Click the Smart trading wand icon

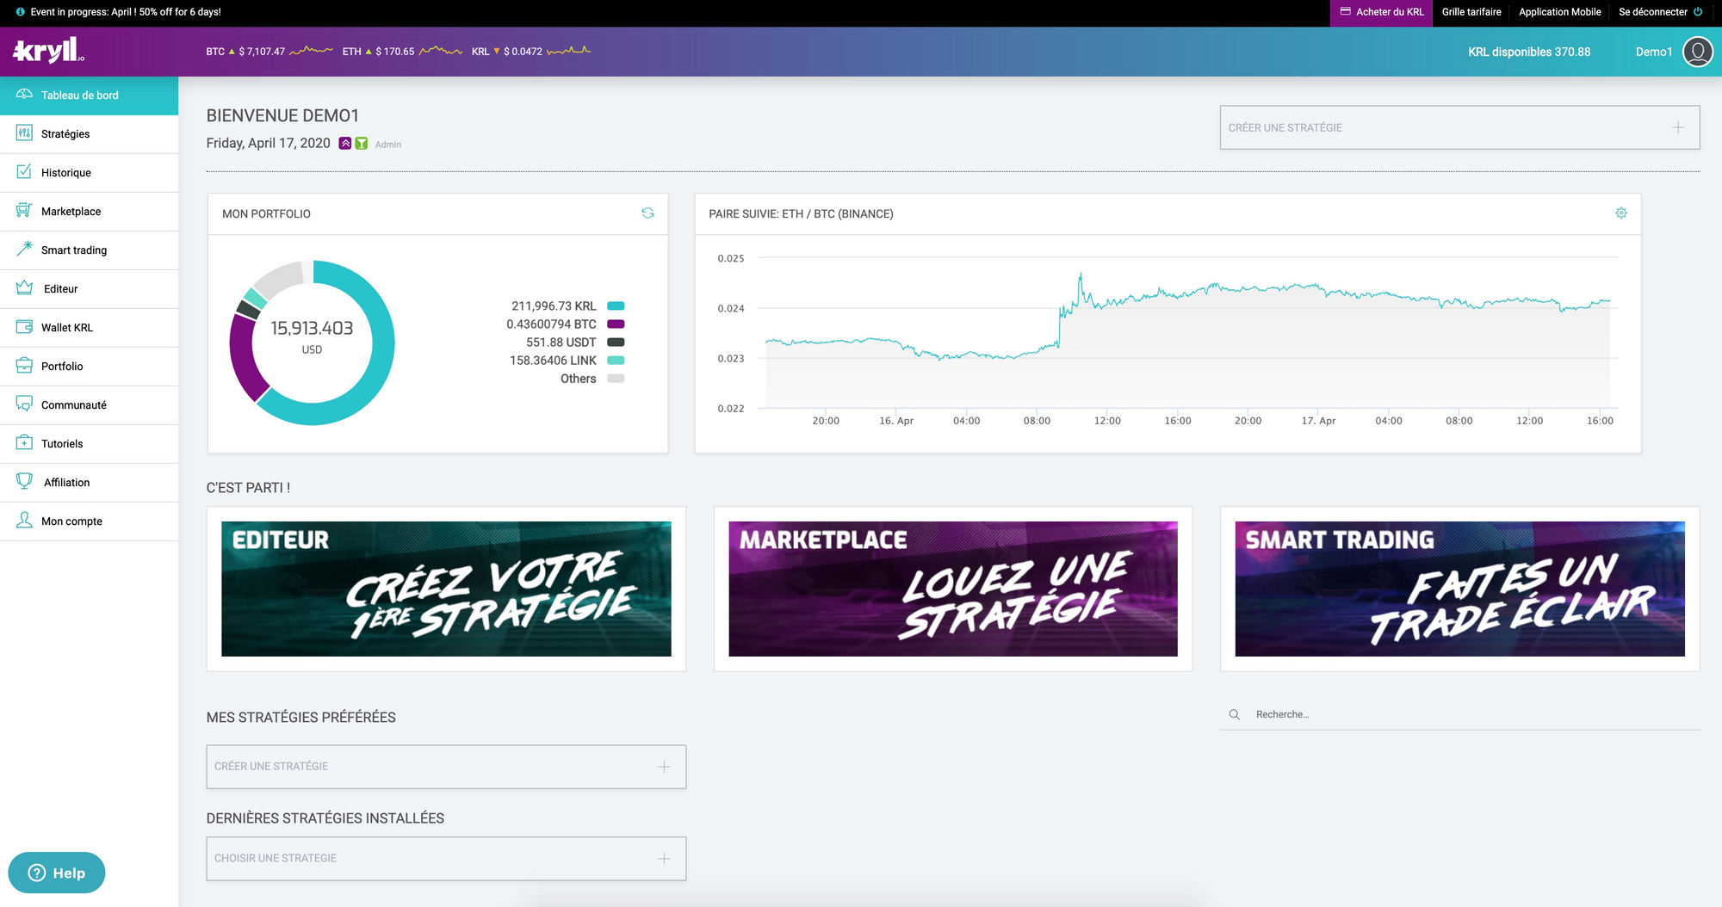click(24, 250)
